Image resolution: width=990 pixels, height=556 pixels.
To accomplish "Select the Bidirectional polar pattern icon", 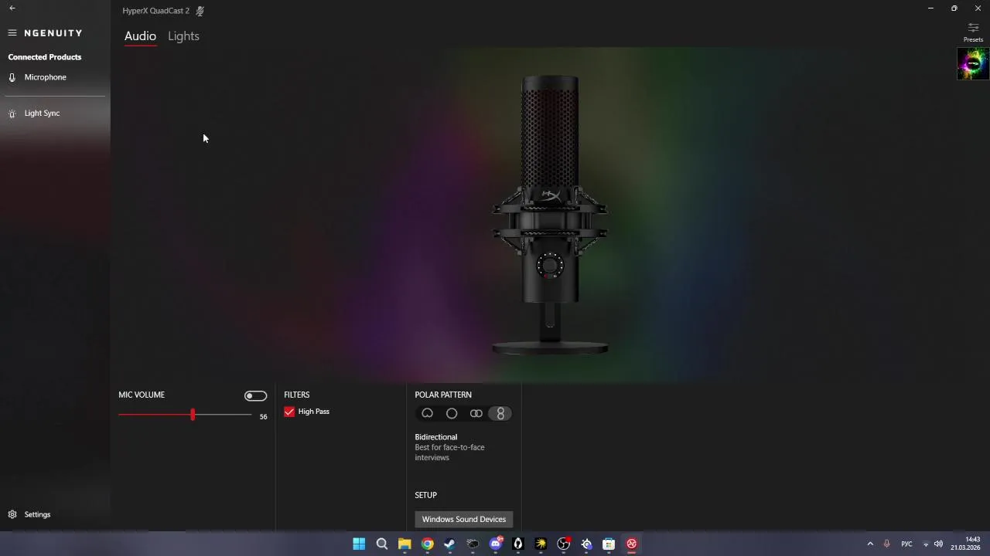I will click(500, 413).
